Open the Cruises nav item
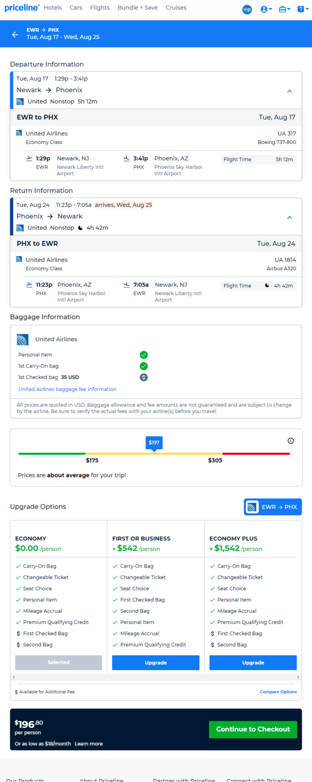Image resolution: width=312 pixels, height=782 pixels. (x=176, y=8)
